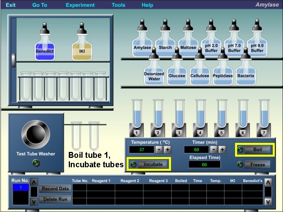The image size is (283, 212).
Task: Select the Peptidase dropper bottle
Action: point(223,66)
